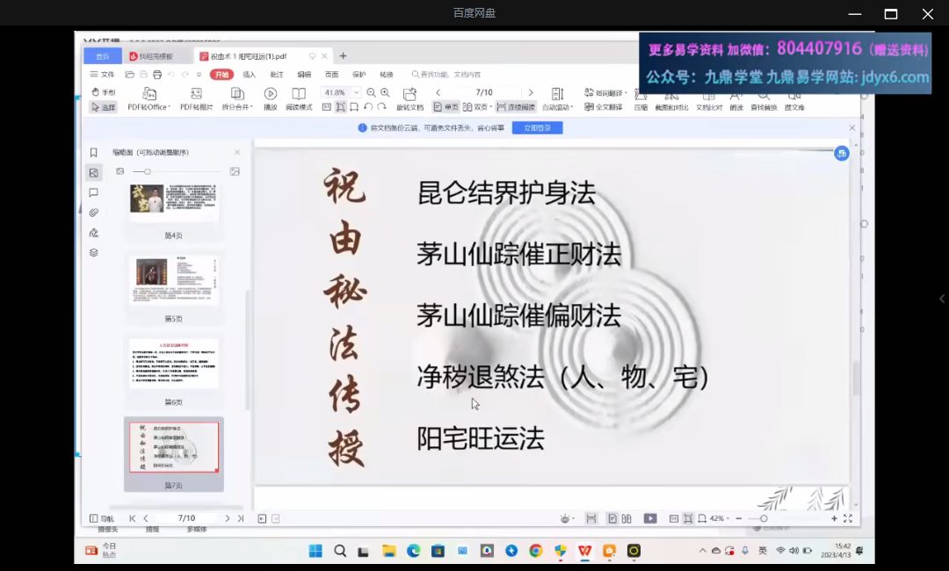
Task: Open the 首页 home tab
Action: click(102, 56)
